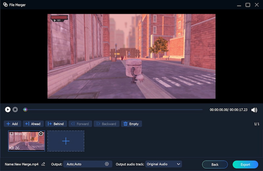Empty the clip list with trash button
Screen dimensions: 263x171
point(131,124)
